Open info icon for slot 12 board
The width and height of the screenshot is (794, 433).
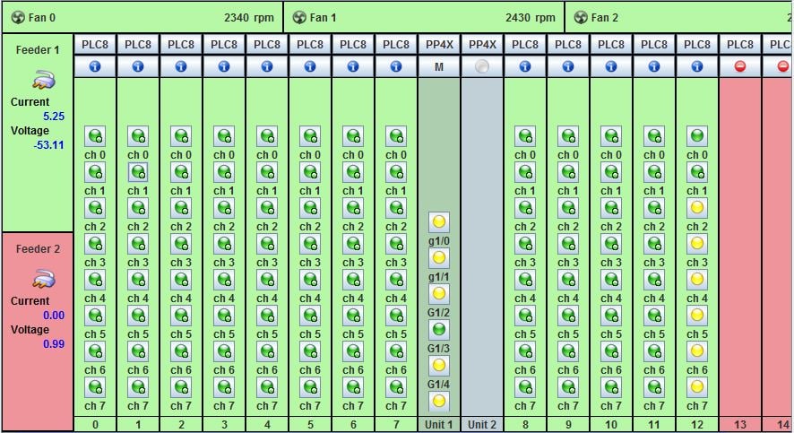[x=697, y=66]
